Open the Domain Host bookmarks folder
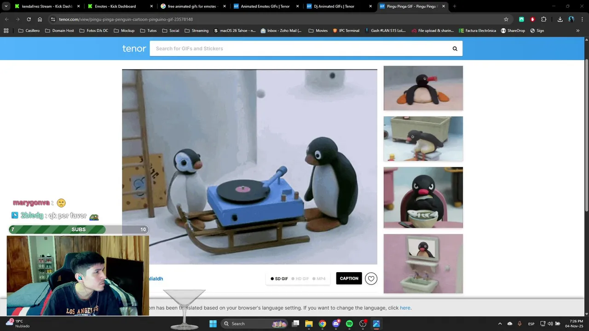 [x=59, y=31]
